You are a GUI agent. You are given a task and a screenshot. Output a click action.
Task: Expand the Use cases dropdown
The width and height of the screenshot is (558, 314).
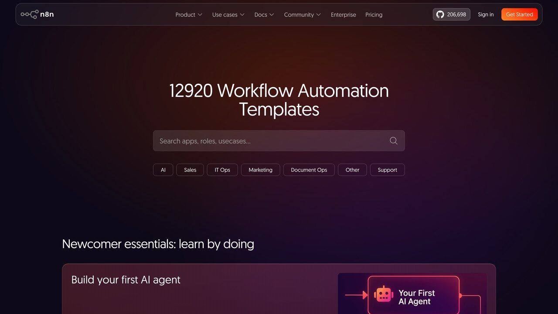(228, 14)
